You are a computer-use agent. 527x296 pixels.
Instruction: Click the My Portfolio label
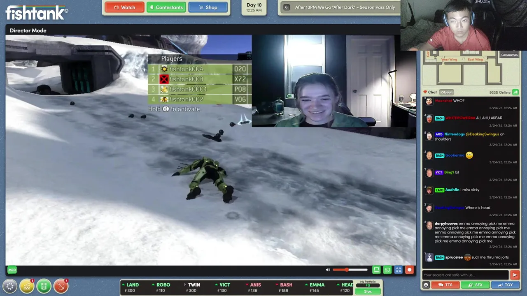pos(368,282)
